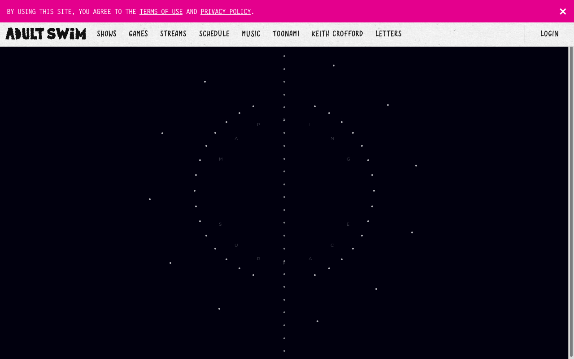Screen dimensions: 574x359
Task: Click the letter E in the circle
Action: pos(348,224)
